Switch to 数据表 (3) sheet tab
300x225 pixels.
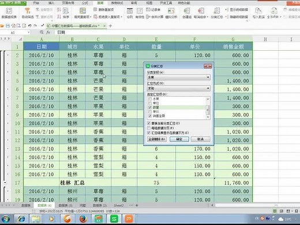[65, 205]
